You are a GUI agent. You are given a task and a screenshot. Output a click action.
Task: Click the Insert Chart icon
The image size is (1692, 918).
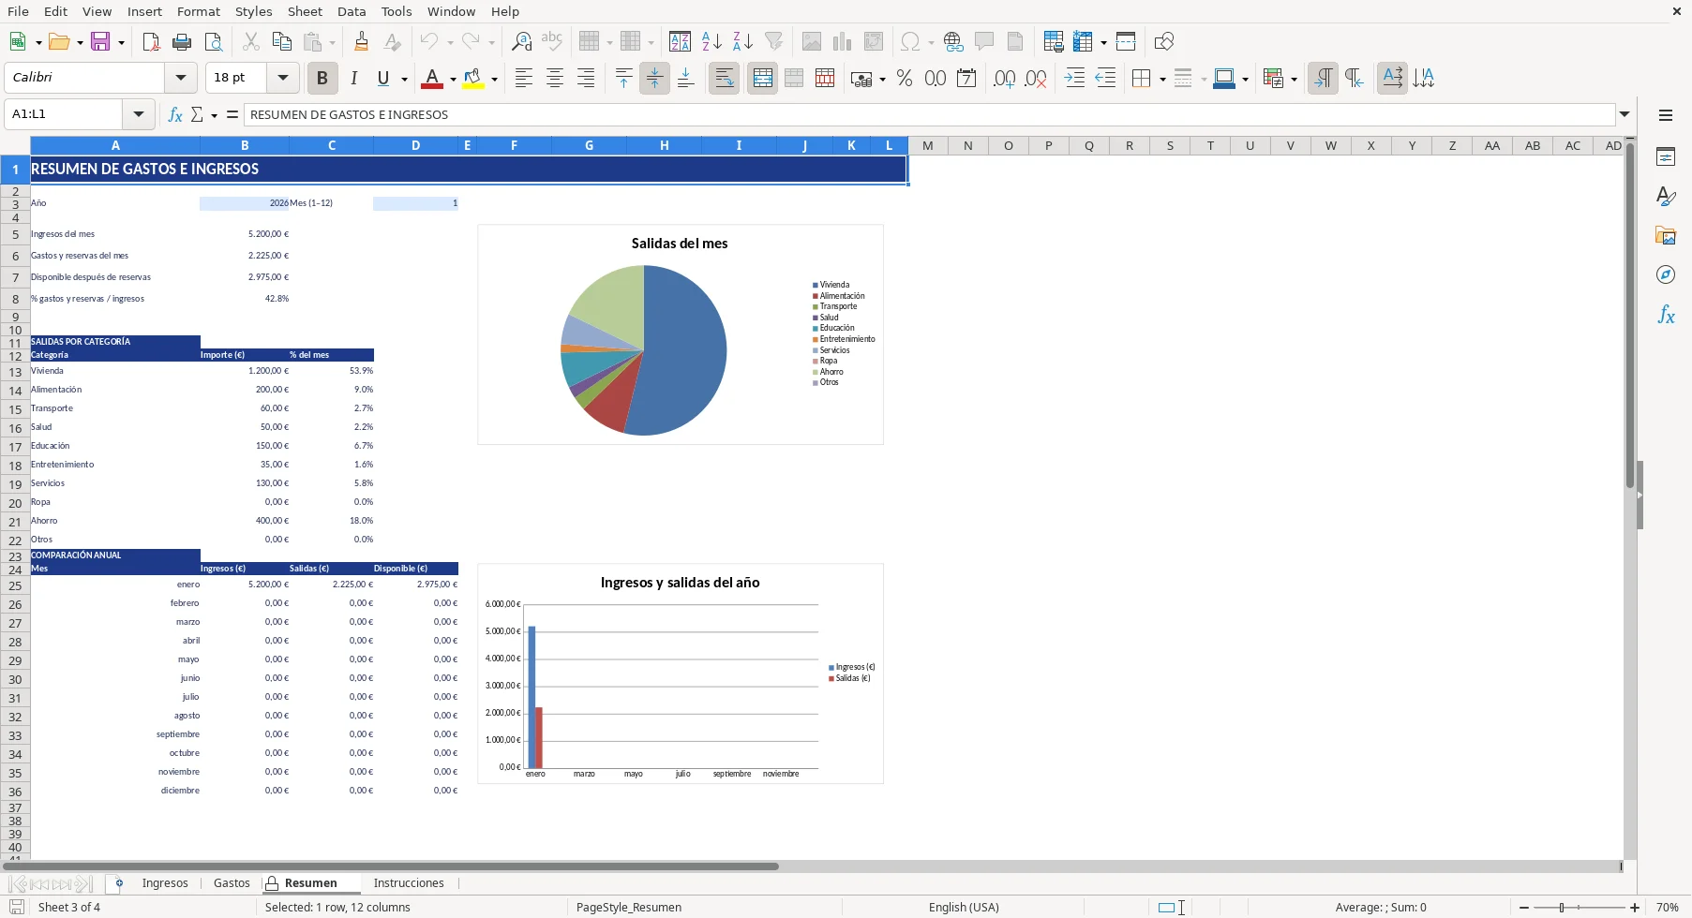pyautogui.click(x=842, y=41)
